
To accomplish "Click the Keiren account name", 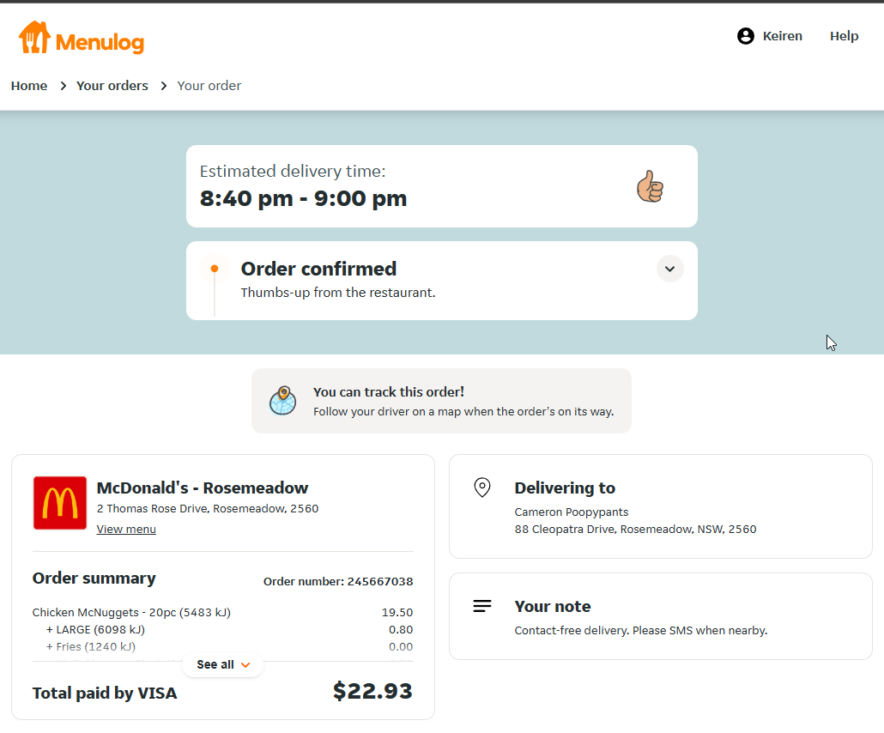I will pyautogui.click(x=782, y=36).
